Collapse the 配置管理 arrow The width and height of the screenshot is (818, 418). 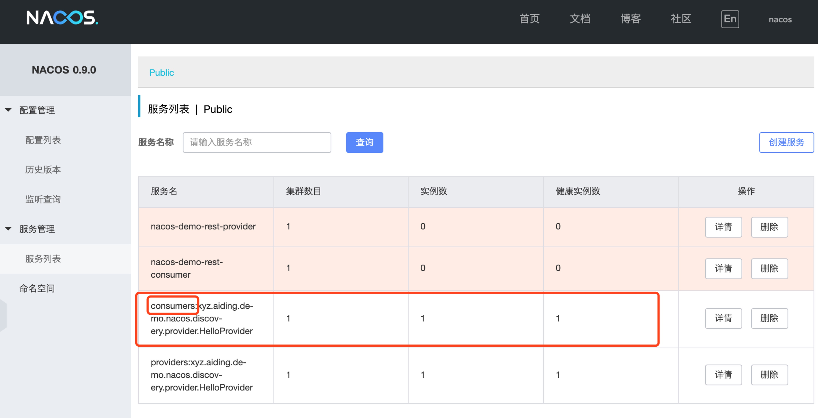pyautogui.click(x=8, y=110)
